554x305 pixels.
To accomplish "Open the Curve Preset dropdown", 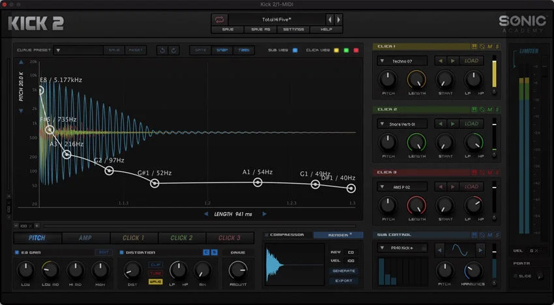I will 78,50.
